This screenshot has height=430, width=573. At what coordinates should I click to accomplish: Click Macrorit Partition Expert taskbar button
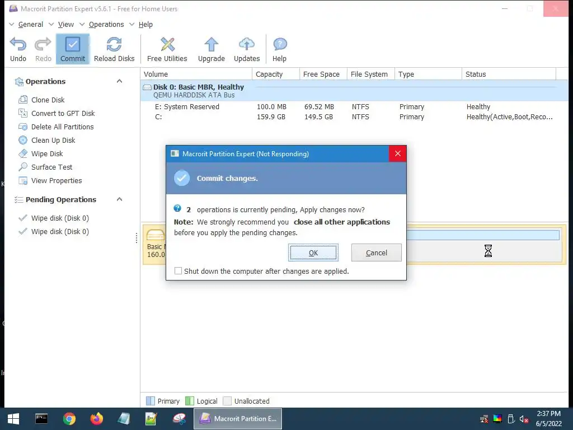coord(238,419)
